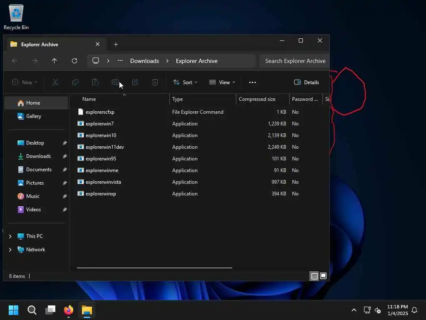The image size is (426, 320).
Task: Click the This PC monitor icon in address bar
Action: 96,60
